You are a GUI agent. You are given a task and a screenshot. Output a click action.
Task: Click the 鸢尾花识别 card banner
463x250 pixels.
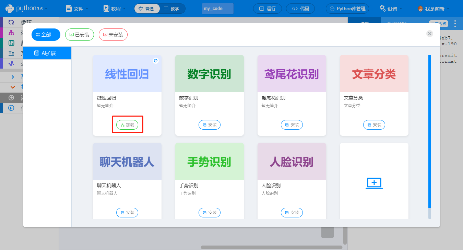tap(292, 73)
